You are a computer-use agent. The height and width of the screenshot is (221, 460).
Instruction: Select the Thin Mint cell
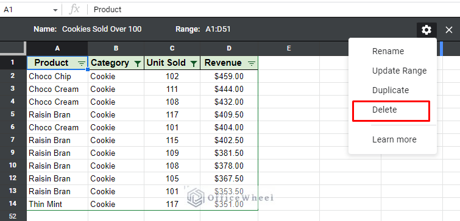tap(57, 204)
